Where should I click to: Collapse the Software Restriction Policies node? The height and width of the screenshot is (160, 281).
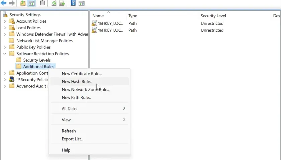tap(5, 54)
